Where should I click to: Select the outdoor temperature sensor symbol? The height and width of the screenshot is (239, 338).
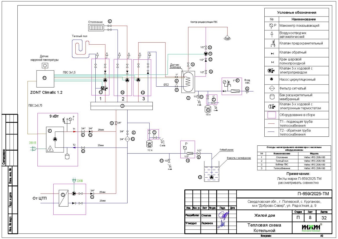pos(45,65)
